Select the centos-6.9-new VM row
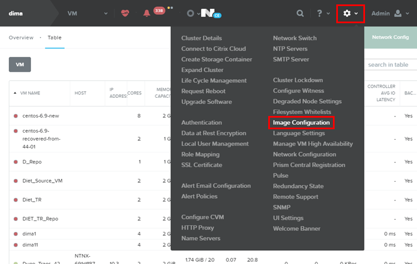 pyautogui.click(x=40, y=117)
